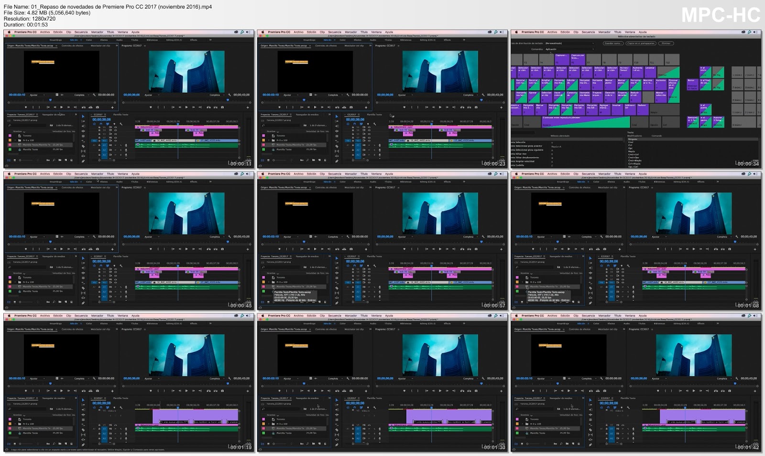
Task: Solo track A1 in frame 00:00:57
Action: 374,287
